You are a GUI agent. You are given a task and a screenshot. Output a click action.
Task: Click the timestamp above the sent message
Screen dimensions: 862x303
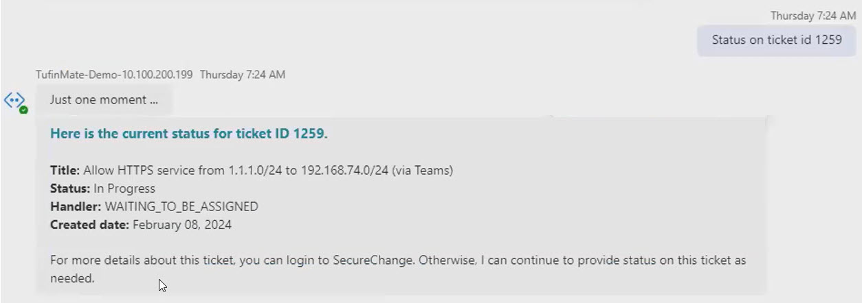(x=813, y=16)
